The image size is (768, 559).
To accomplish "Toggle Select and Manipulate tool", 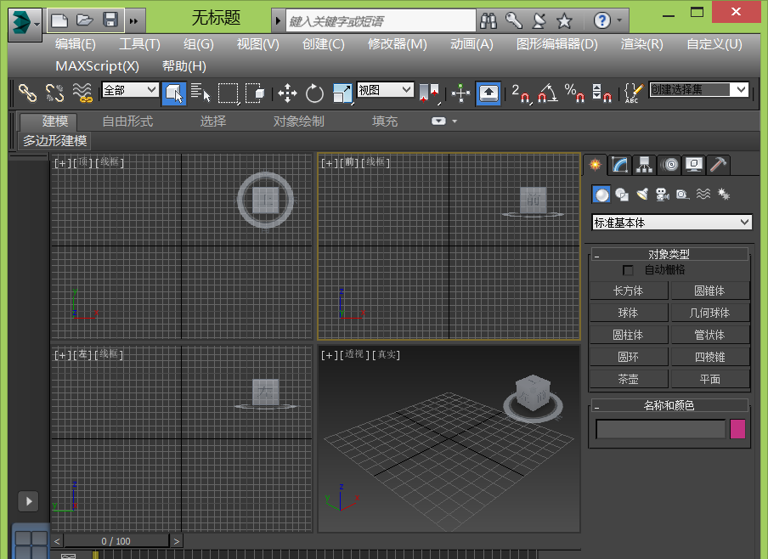I will 461,93.
